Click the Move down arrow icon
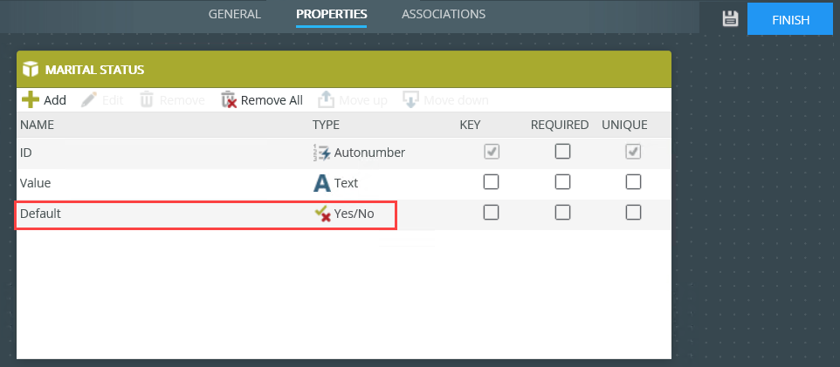Screen dimensions: 840x367 tap(410, 99)
